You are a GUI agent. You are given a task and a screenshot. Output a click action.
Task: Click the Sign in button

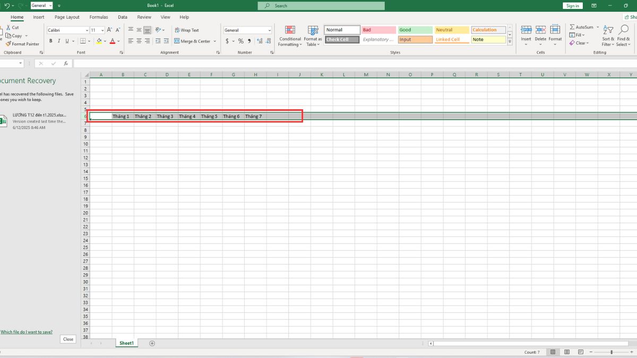(572, 5)
